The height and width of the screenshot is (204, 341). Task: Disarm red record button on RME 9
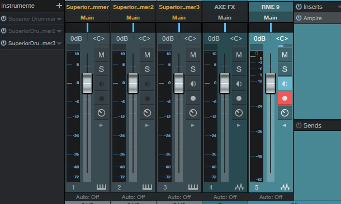285,98
